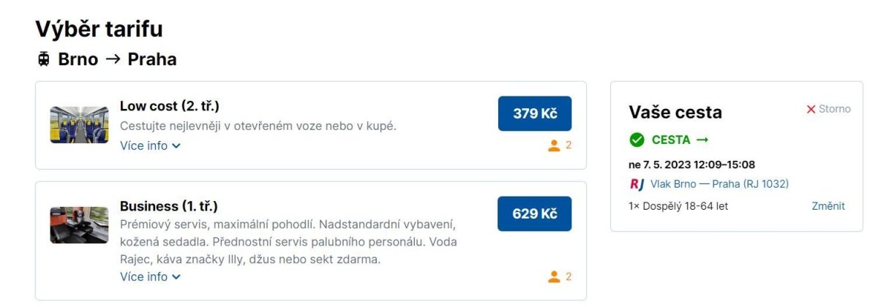Click Změnit to change passenger
Screen dimensions: 878x307
tap(828, 206)
